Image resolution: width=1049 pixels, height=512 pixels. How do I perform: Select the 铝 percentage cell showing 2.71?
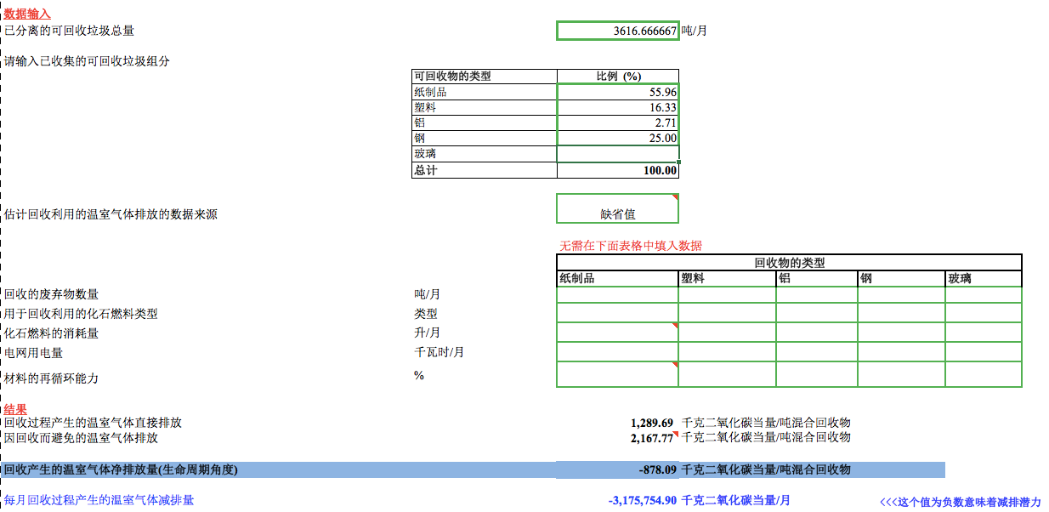pos(617,122)
